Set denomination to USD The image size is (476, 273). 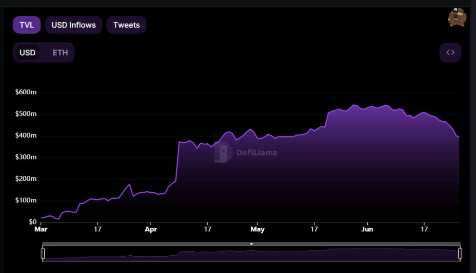pyautogui.click(x=27, y=52)
